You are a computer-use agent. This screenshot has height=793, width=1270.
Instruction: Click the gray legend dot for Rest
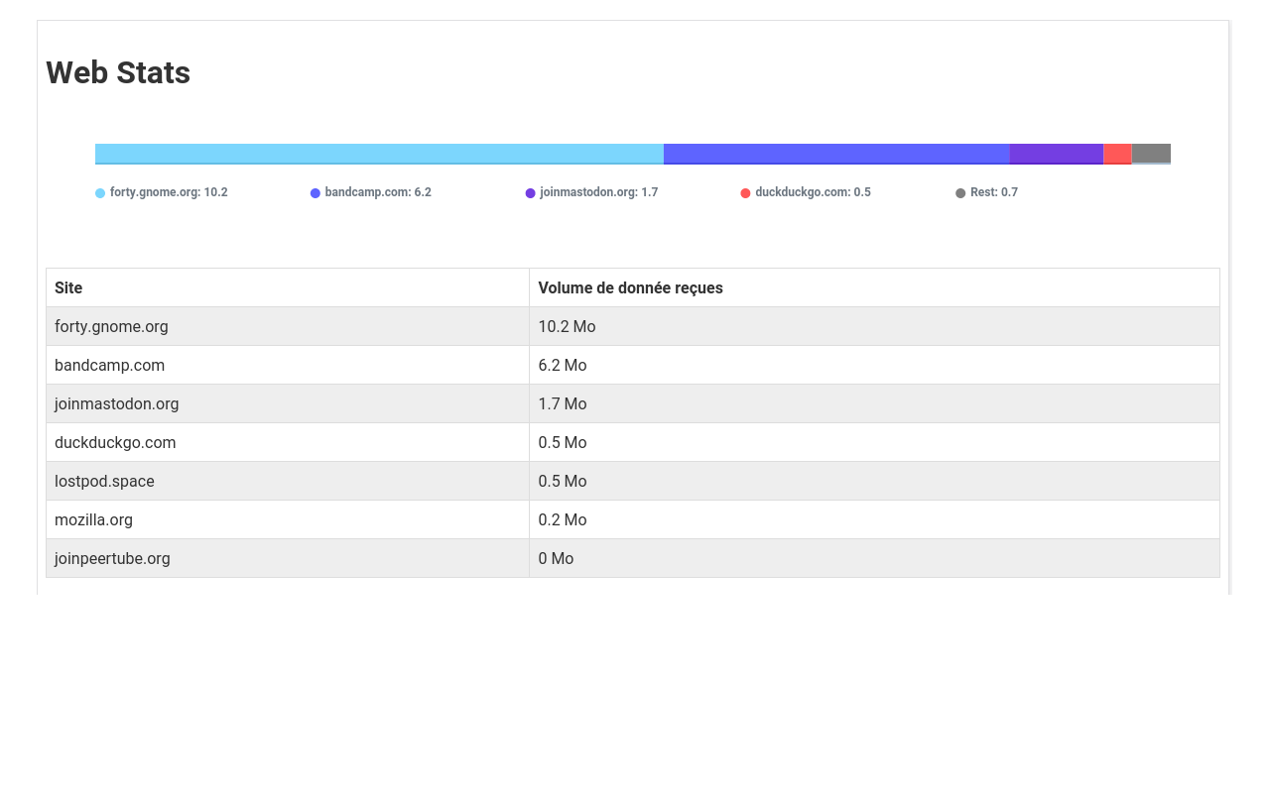[x=959, y=193]
